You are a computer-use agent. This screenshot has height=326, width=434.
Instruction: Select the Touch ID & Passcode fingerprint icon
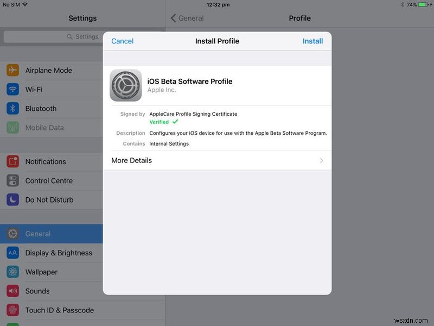pos(13,310)
